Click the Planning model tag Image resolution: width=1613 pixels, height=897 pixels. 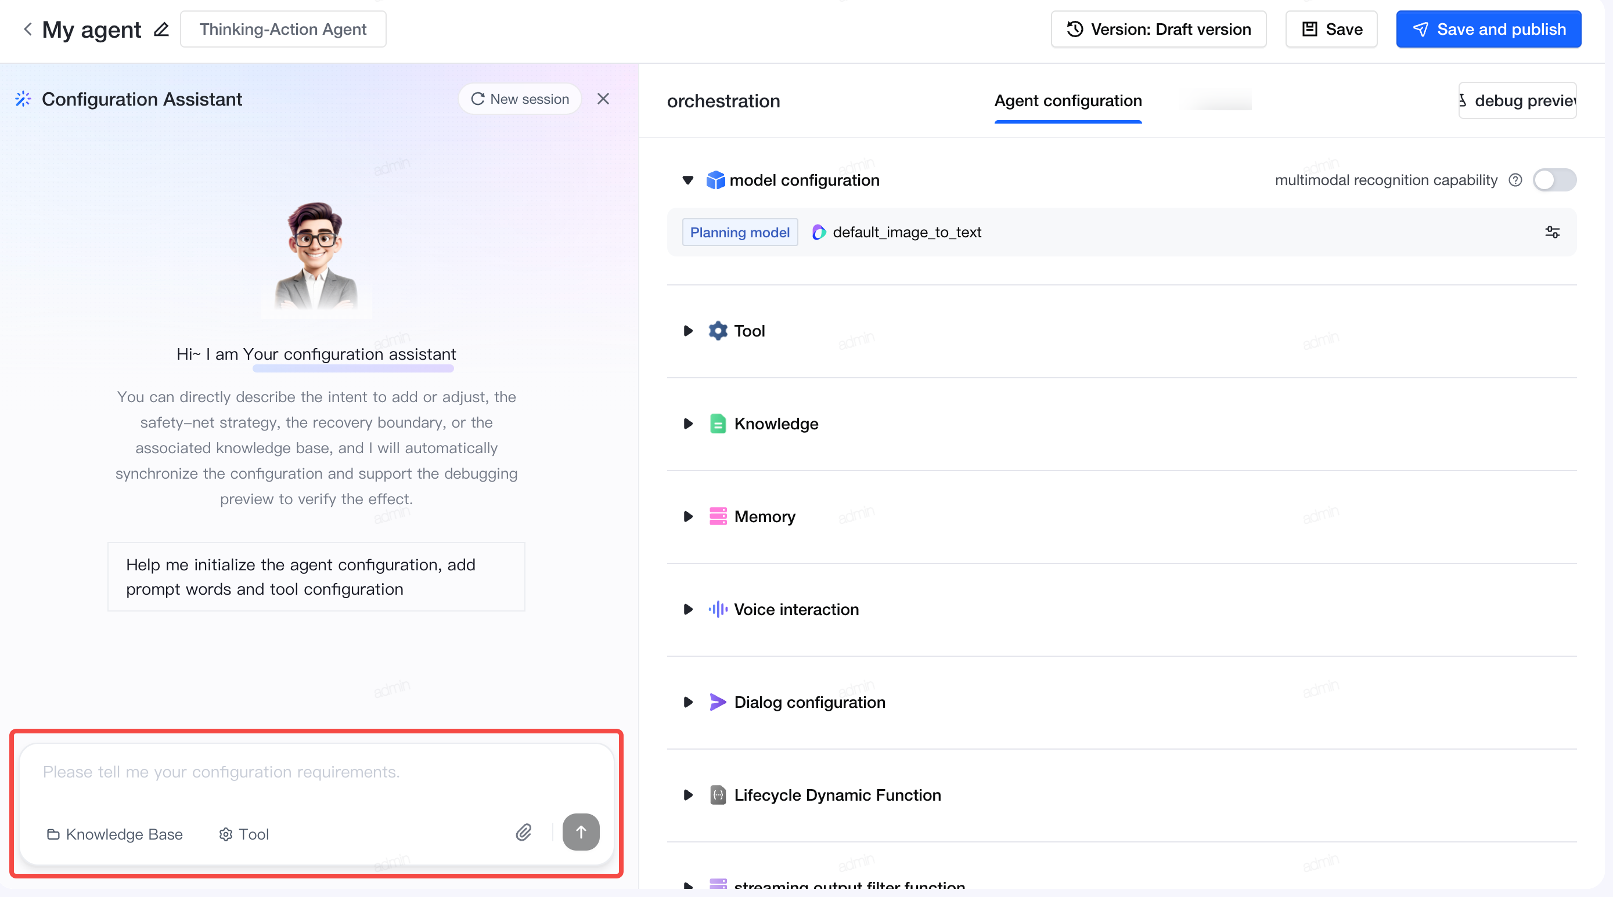(x=740, y=232)
